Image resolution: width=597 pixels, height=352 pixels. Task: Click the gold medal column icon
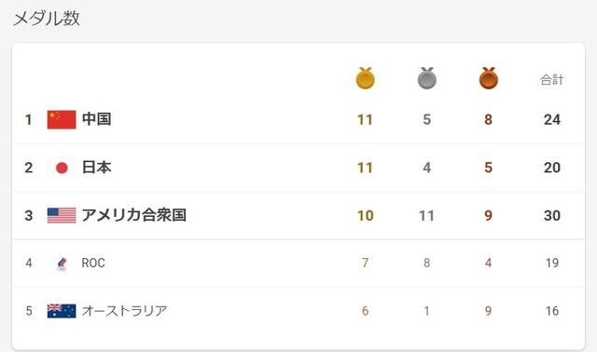[365, 78]
